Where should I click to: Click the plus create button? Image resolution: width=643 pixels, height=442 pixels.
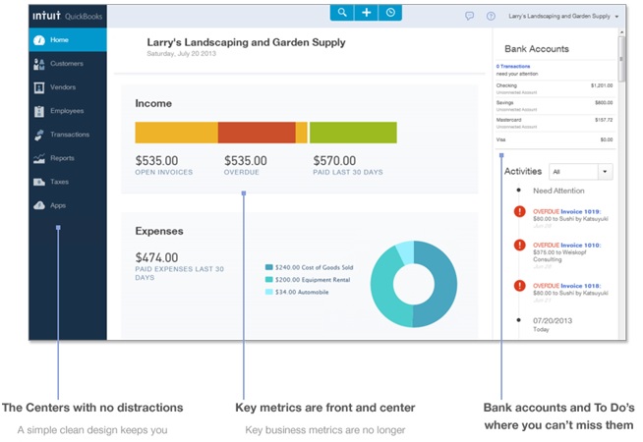[366, 13]
